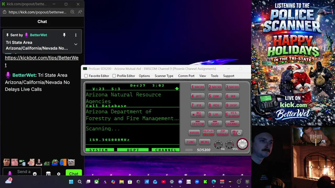
Task: Click the browser address bar URL
Action: [x=37, y=12]
